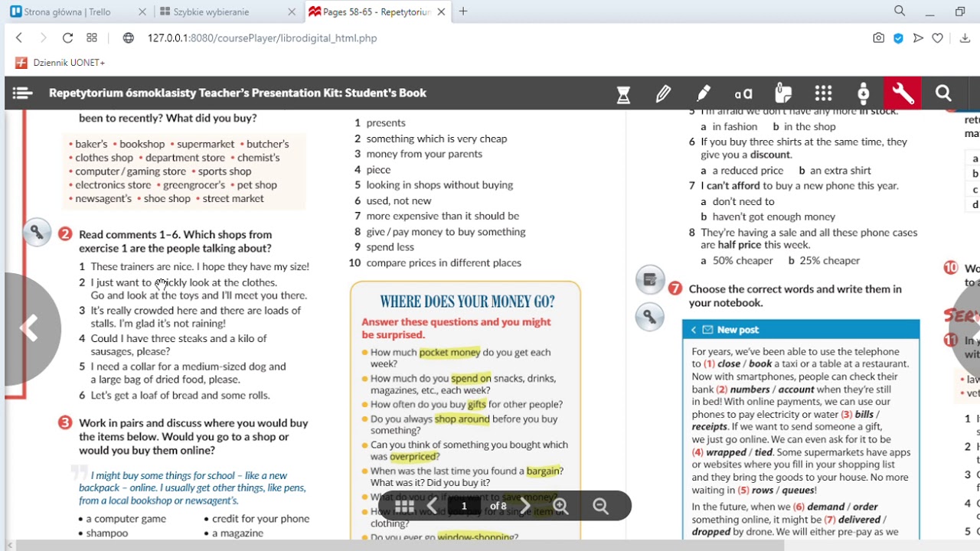Click answer "a a reduced price"
Screen dimensions: 980x551
point(742,171)
